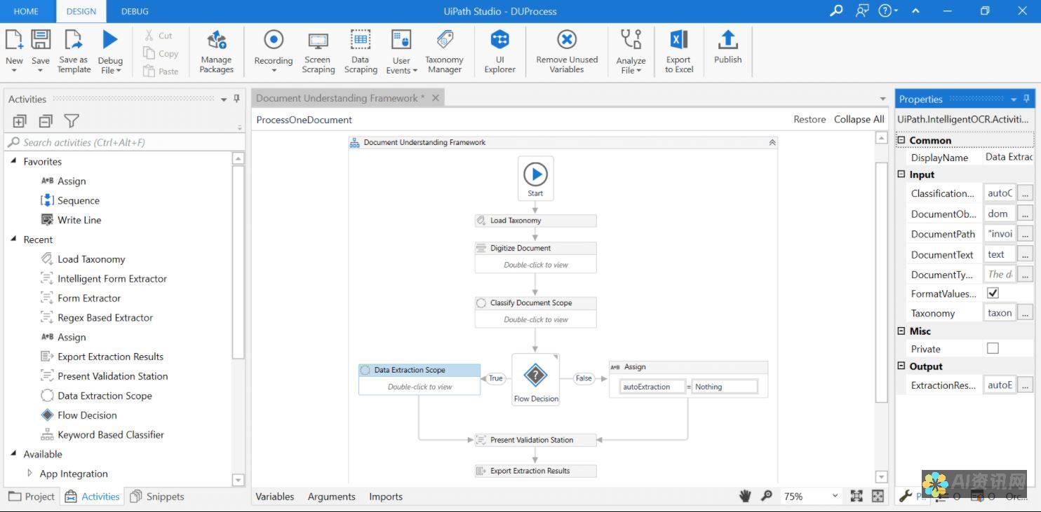Switch to the DESIGN tab
Viewport: 1041px width, 512px height.
pos(81,11)
